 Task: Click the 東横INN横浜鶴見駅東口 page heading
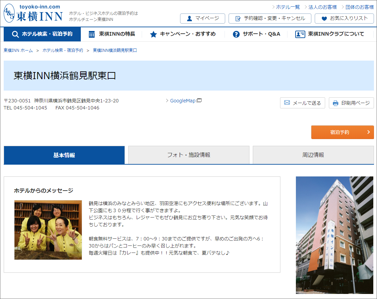click(65, 76)
